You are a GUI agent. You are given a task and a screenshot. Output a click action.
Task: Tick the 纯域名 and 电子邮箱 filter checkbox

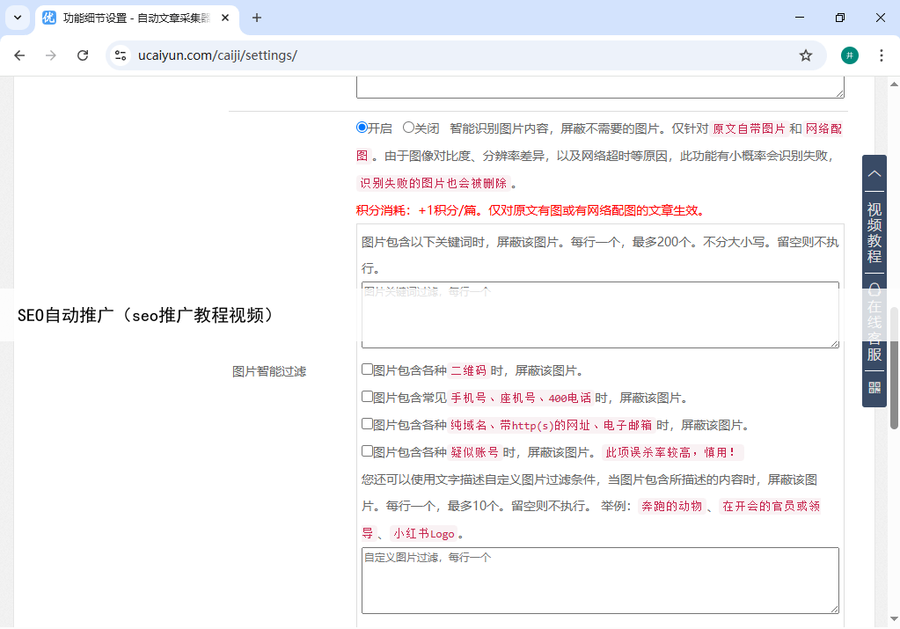pos(367,424)
